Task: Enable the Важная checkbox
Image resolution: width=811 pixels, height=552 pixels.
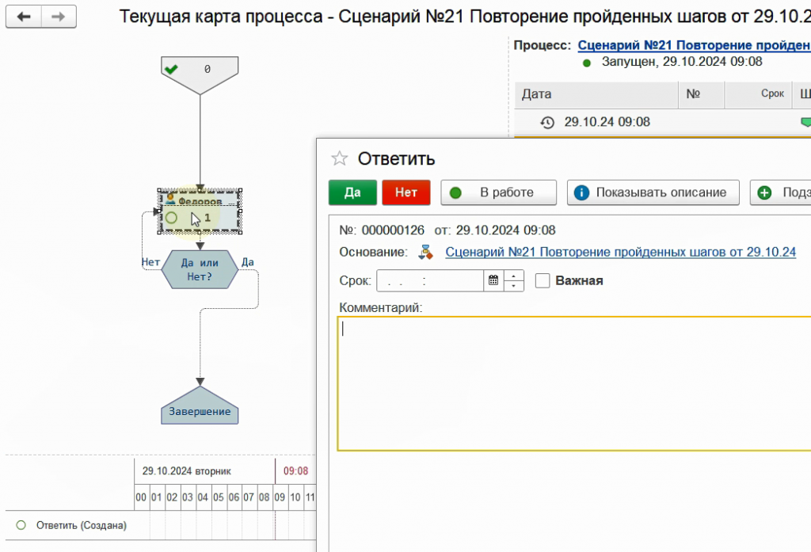Action: (x=543, y=280)
